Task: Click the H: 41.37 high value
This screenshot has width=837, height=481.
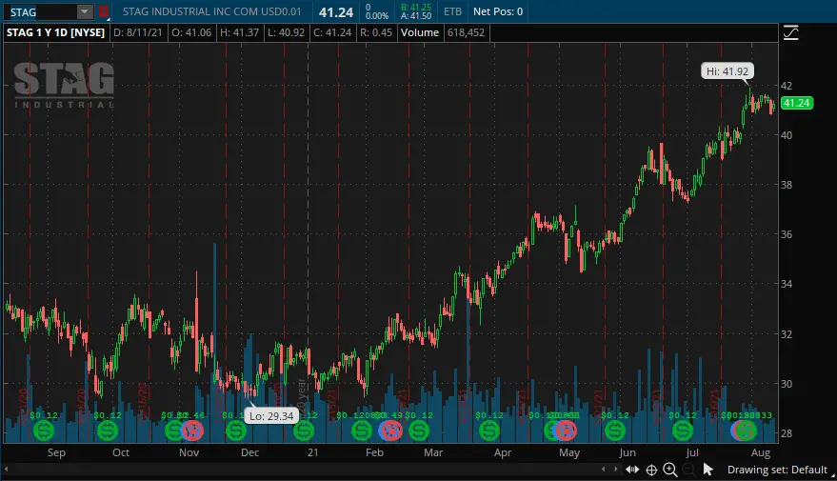Action: pos(239,32)
